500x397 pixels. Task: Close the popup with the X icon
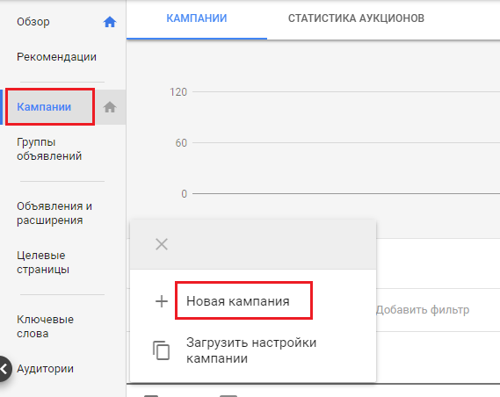click(x=162, y=244)
